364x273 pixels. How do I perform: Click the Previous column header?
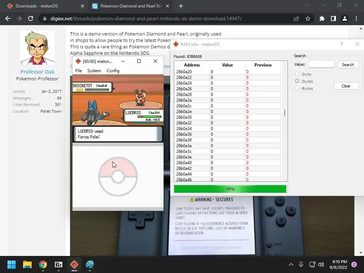(263, 65)
